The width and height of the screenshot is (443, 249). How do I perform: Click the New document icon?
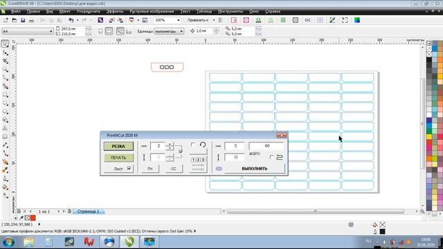coord(6,20)
